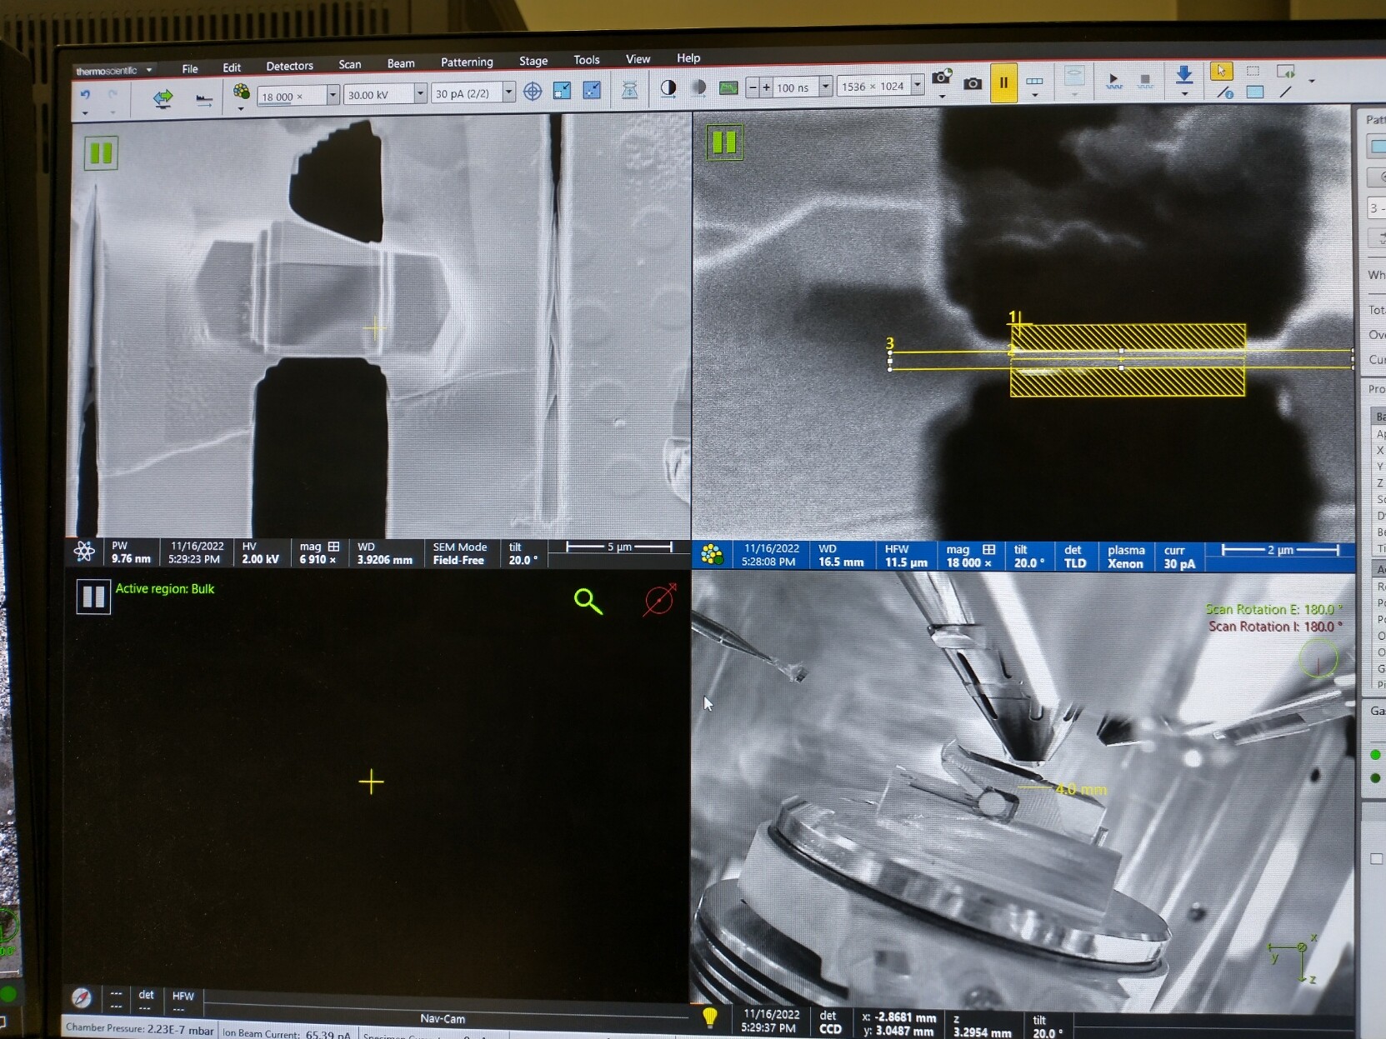The image size is (1386, 1039).
Task: Click the auto stigmation funnel icon
Action: point(629,89)
